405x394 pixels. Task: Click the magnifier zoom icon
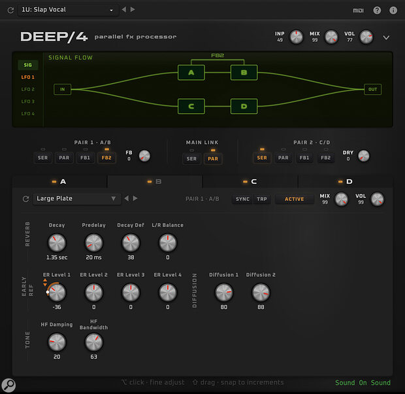click(x=8, y=385)
